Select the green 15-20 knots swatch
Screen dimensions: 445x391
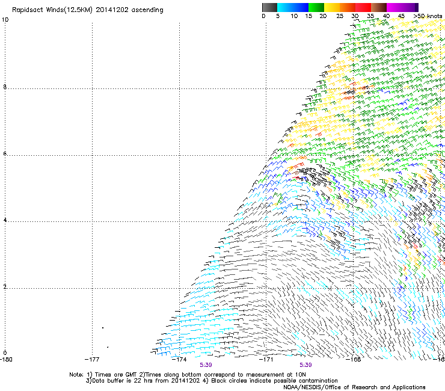point(316,7)
